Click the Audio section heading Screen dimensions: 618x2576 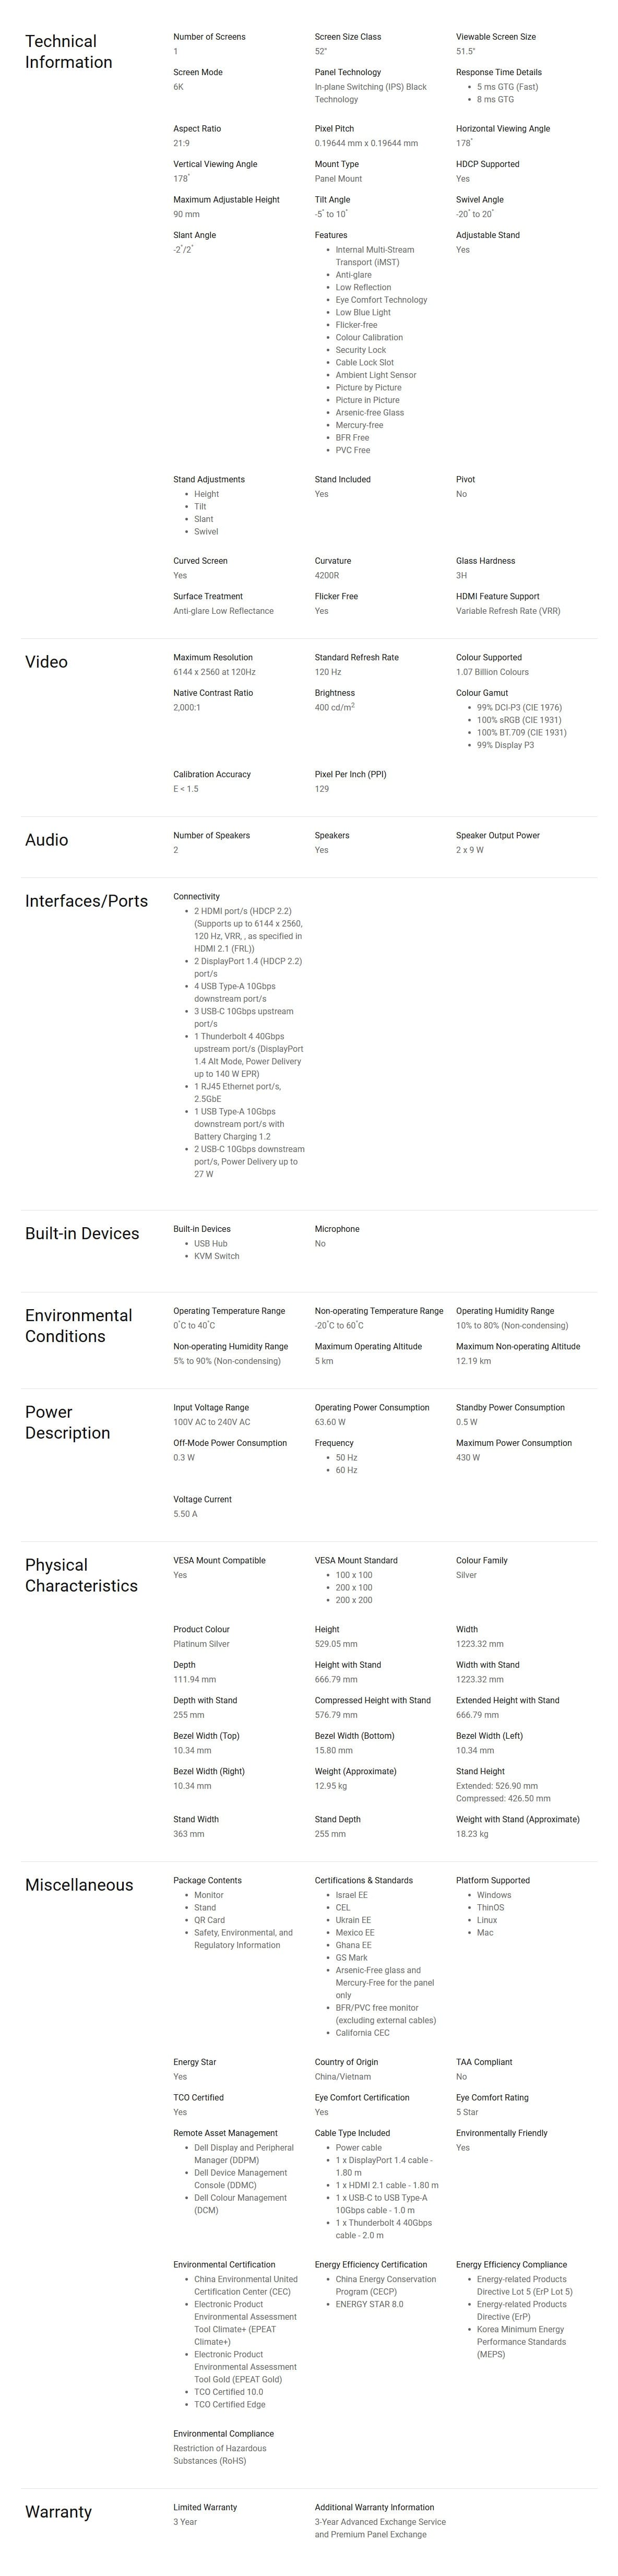(x=46, y=840)
